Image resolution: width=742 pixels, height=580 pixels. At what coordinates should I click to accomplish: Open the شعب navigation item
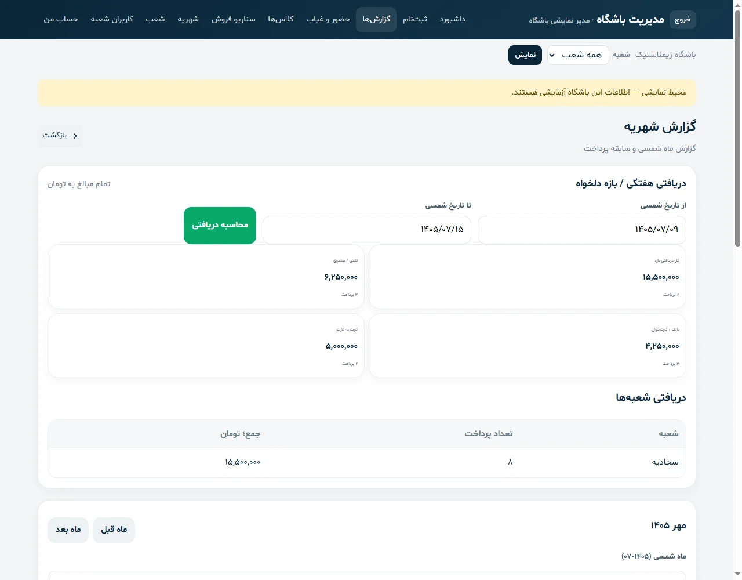[155, 20]
